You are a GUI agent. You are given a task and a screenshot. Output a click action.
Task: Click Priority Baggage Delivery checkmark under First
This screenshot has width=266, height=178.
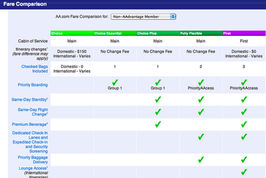pos(244,160)
